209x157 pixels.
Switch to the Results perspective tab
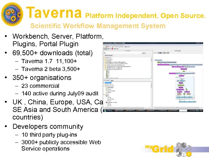click(110, 49)
